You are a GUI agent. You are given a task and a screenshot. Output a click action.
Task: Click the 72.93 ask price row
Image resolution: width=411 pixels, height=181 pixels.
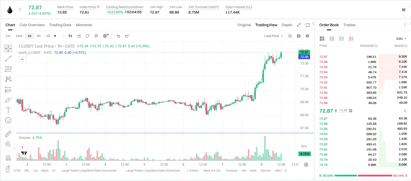pyautogui.click(x=363, y=77)
